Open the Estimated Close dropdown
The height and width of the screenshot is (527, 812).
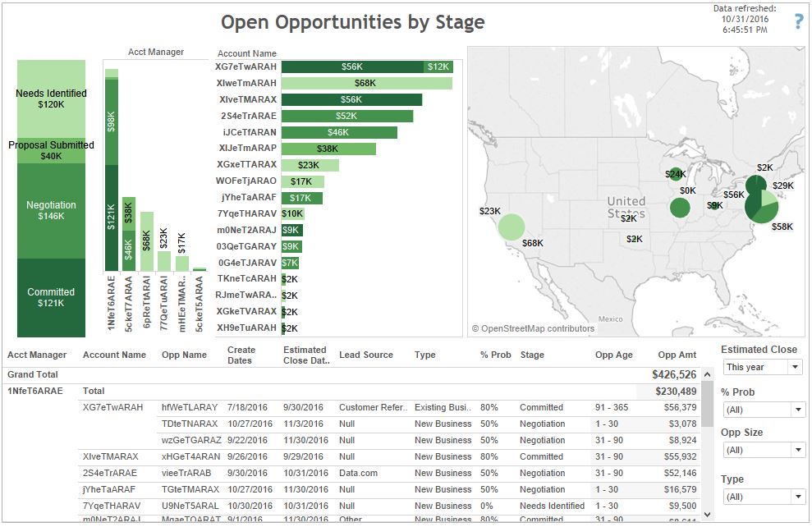763,367
